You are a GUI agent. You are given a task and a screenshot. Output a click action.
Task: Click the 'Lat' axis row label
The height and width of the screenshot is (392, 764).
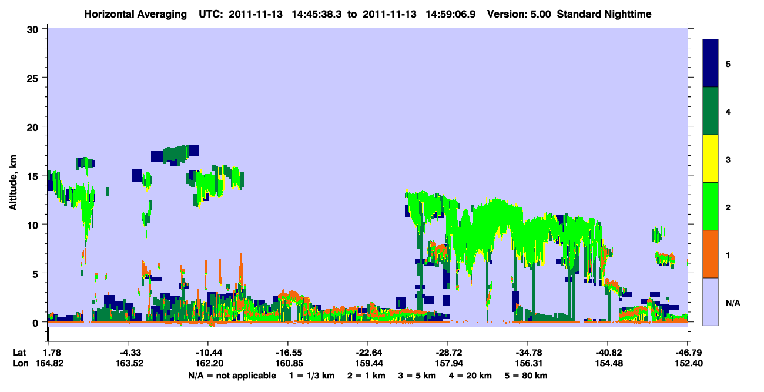pyautogui.click(x=19, y=353)
